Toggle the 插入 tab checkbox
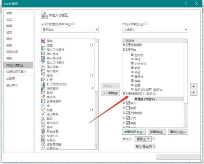The image size is (204, 164). click(128, 103)
